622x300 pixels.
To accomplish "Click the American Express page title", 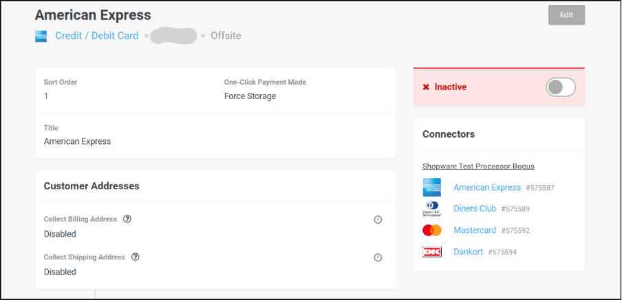I will (x=93, y=15).
